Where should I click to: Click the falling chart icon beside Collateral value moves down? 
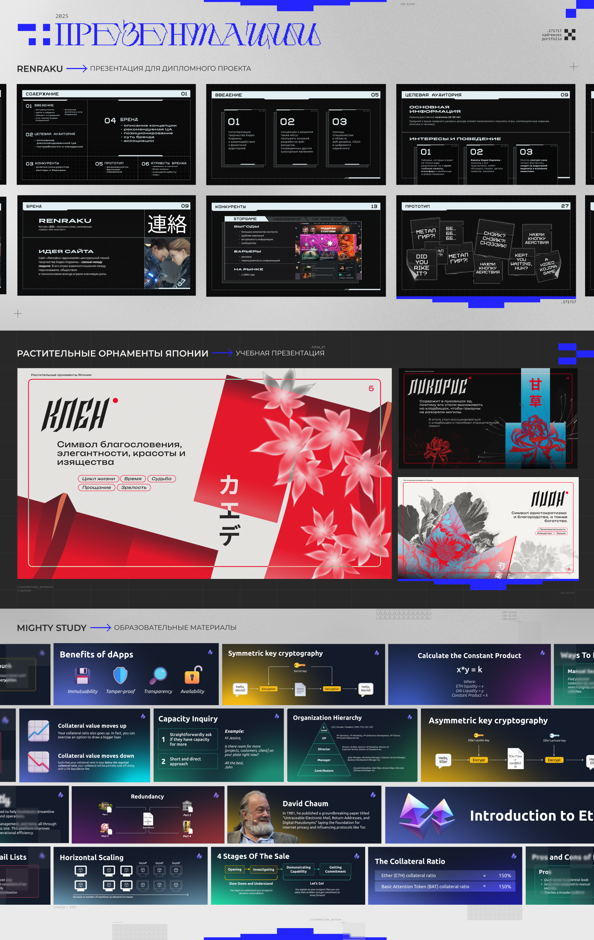click(x=39, y=762)
